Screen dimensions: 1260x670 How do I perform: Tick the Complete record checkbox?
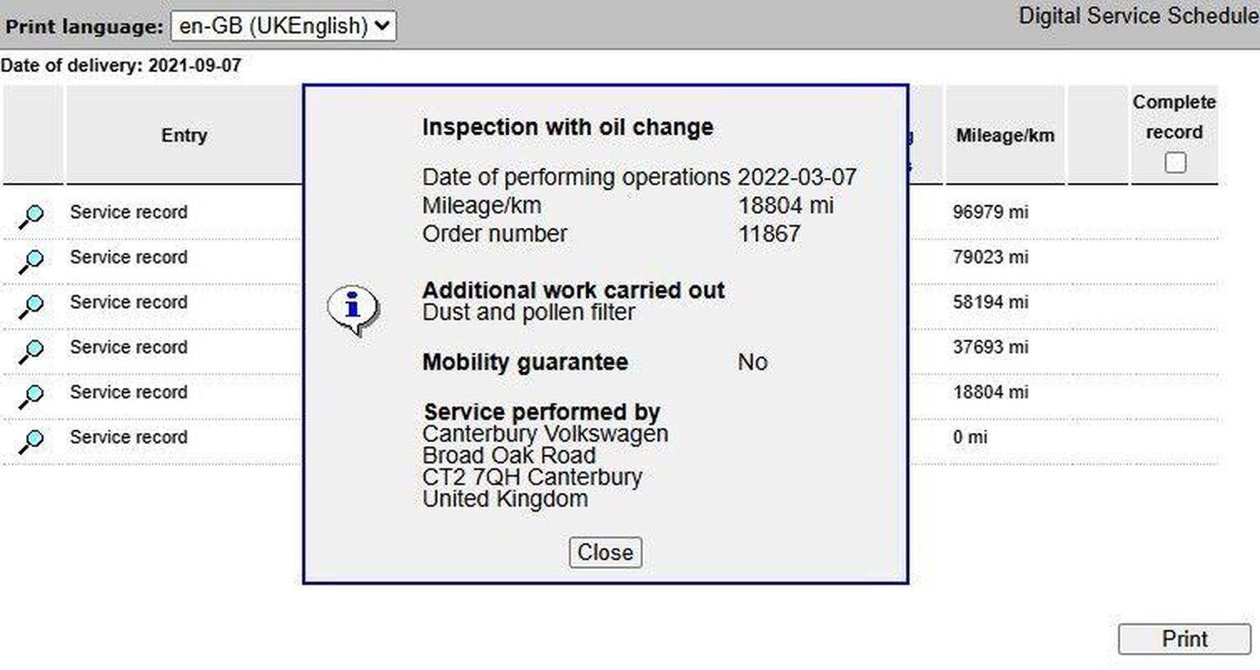pyautogui.click(x=1175, y=162)
